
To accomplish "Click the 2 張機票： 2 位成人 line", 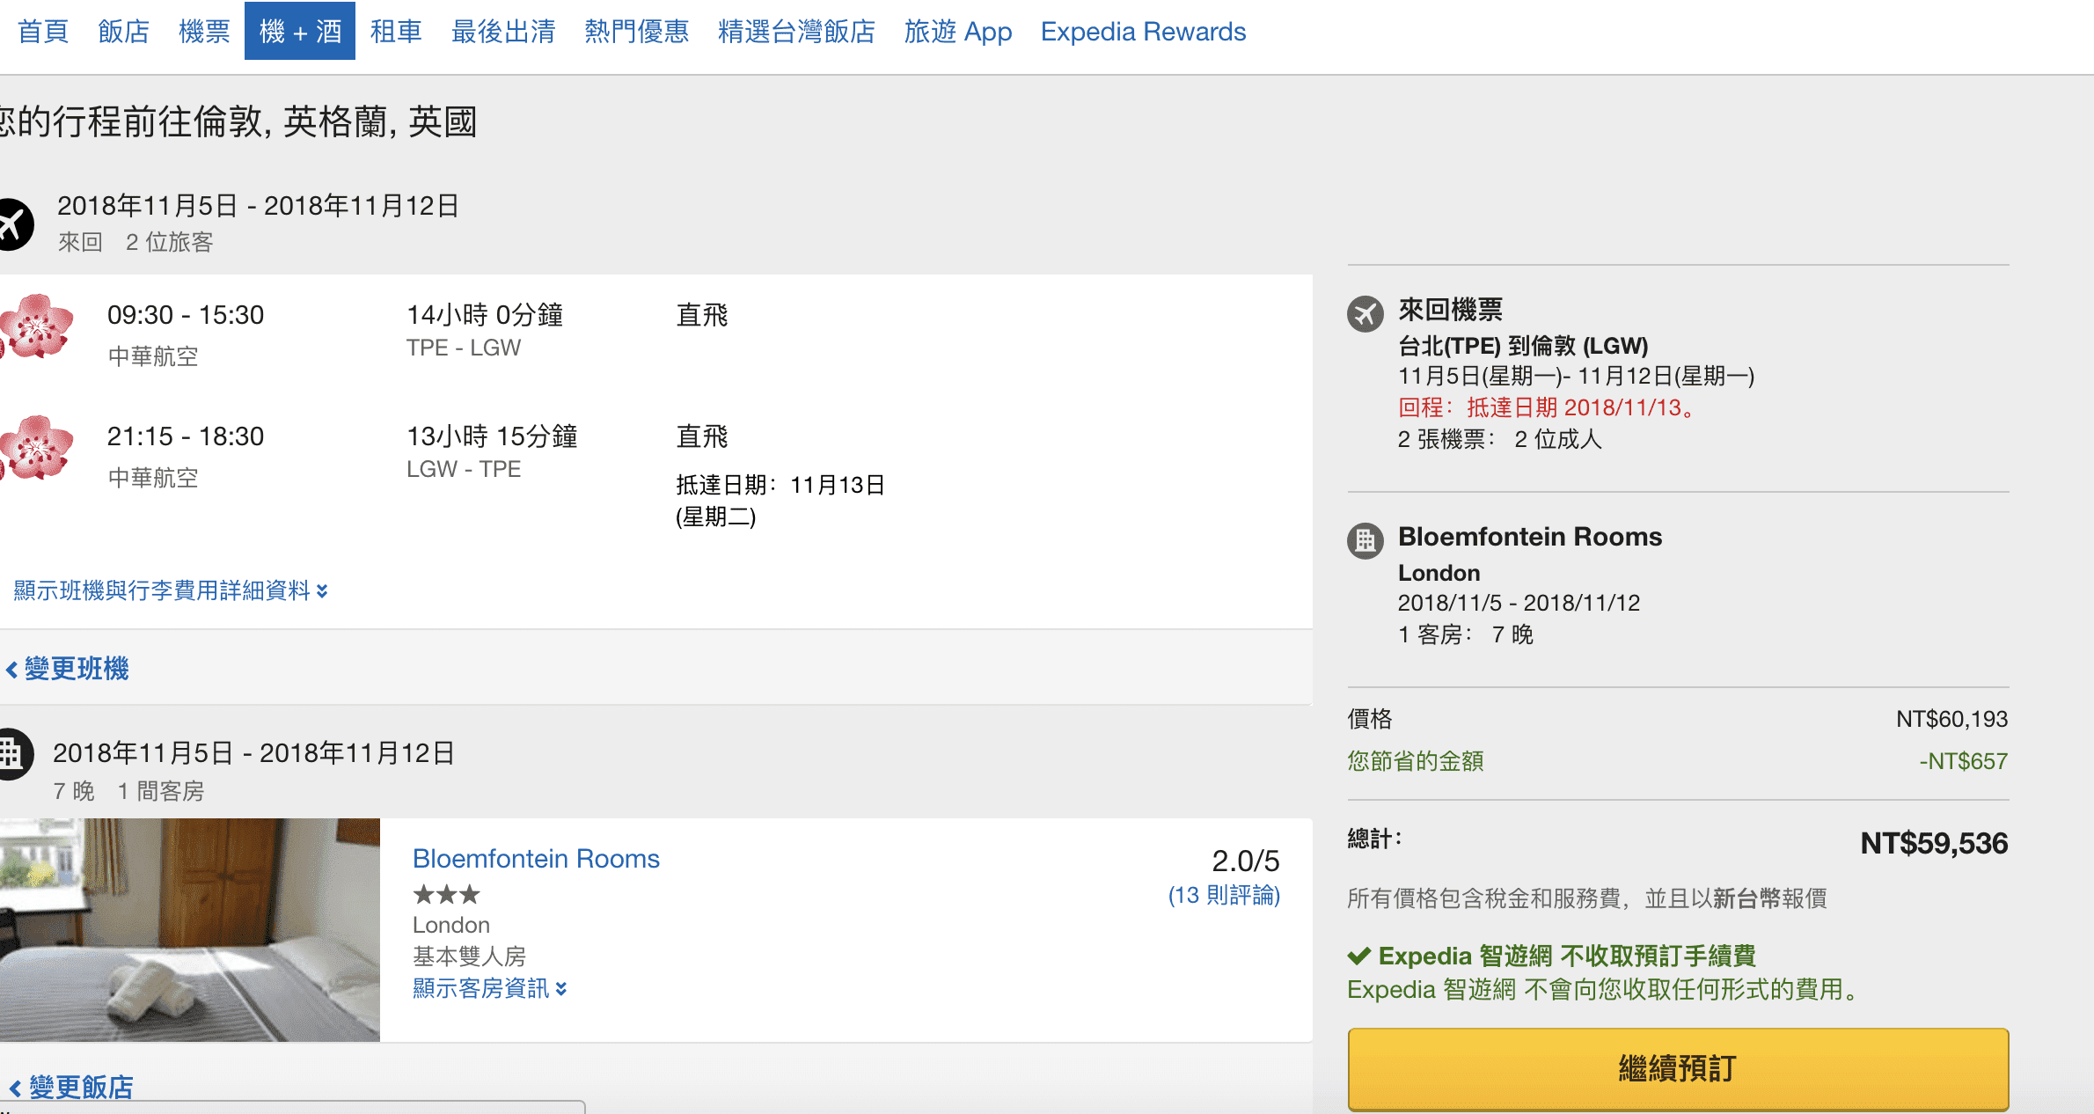I will [x=1500, y=439].
